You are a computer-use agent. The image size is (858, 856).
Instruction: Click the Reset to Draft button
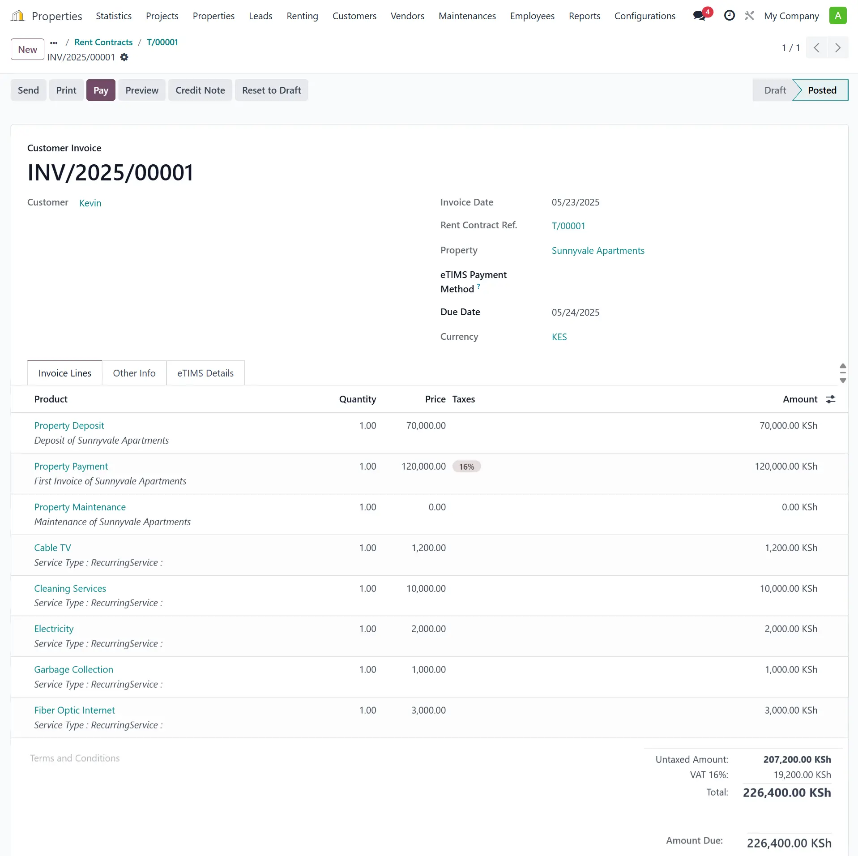pos(271,90)
